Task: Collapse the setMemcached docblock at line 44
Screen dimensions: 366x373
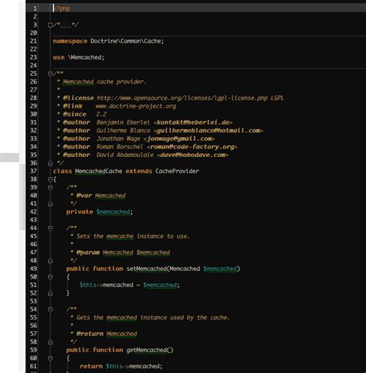Action: coord(50,228)
